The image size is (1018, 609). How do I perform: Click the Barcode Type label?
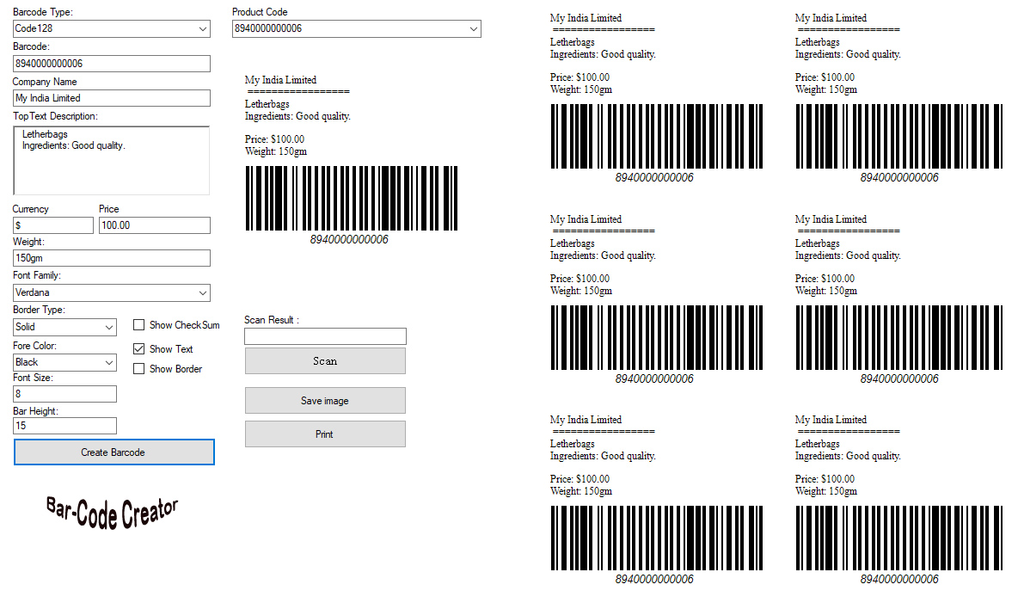43,12
